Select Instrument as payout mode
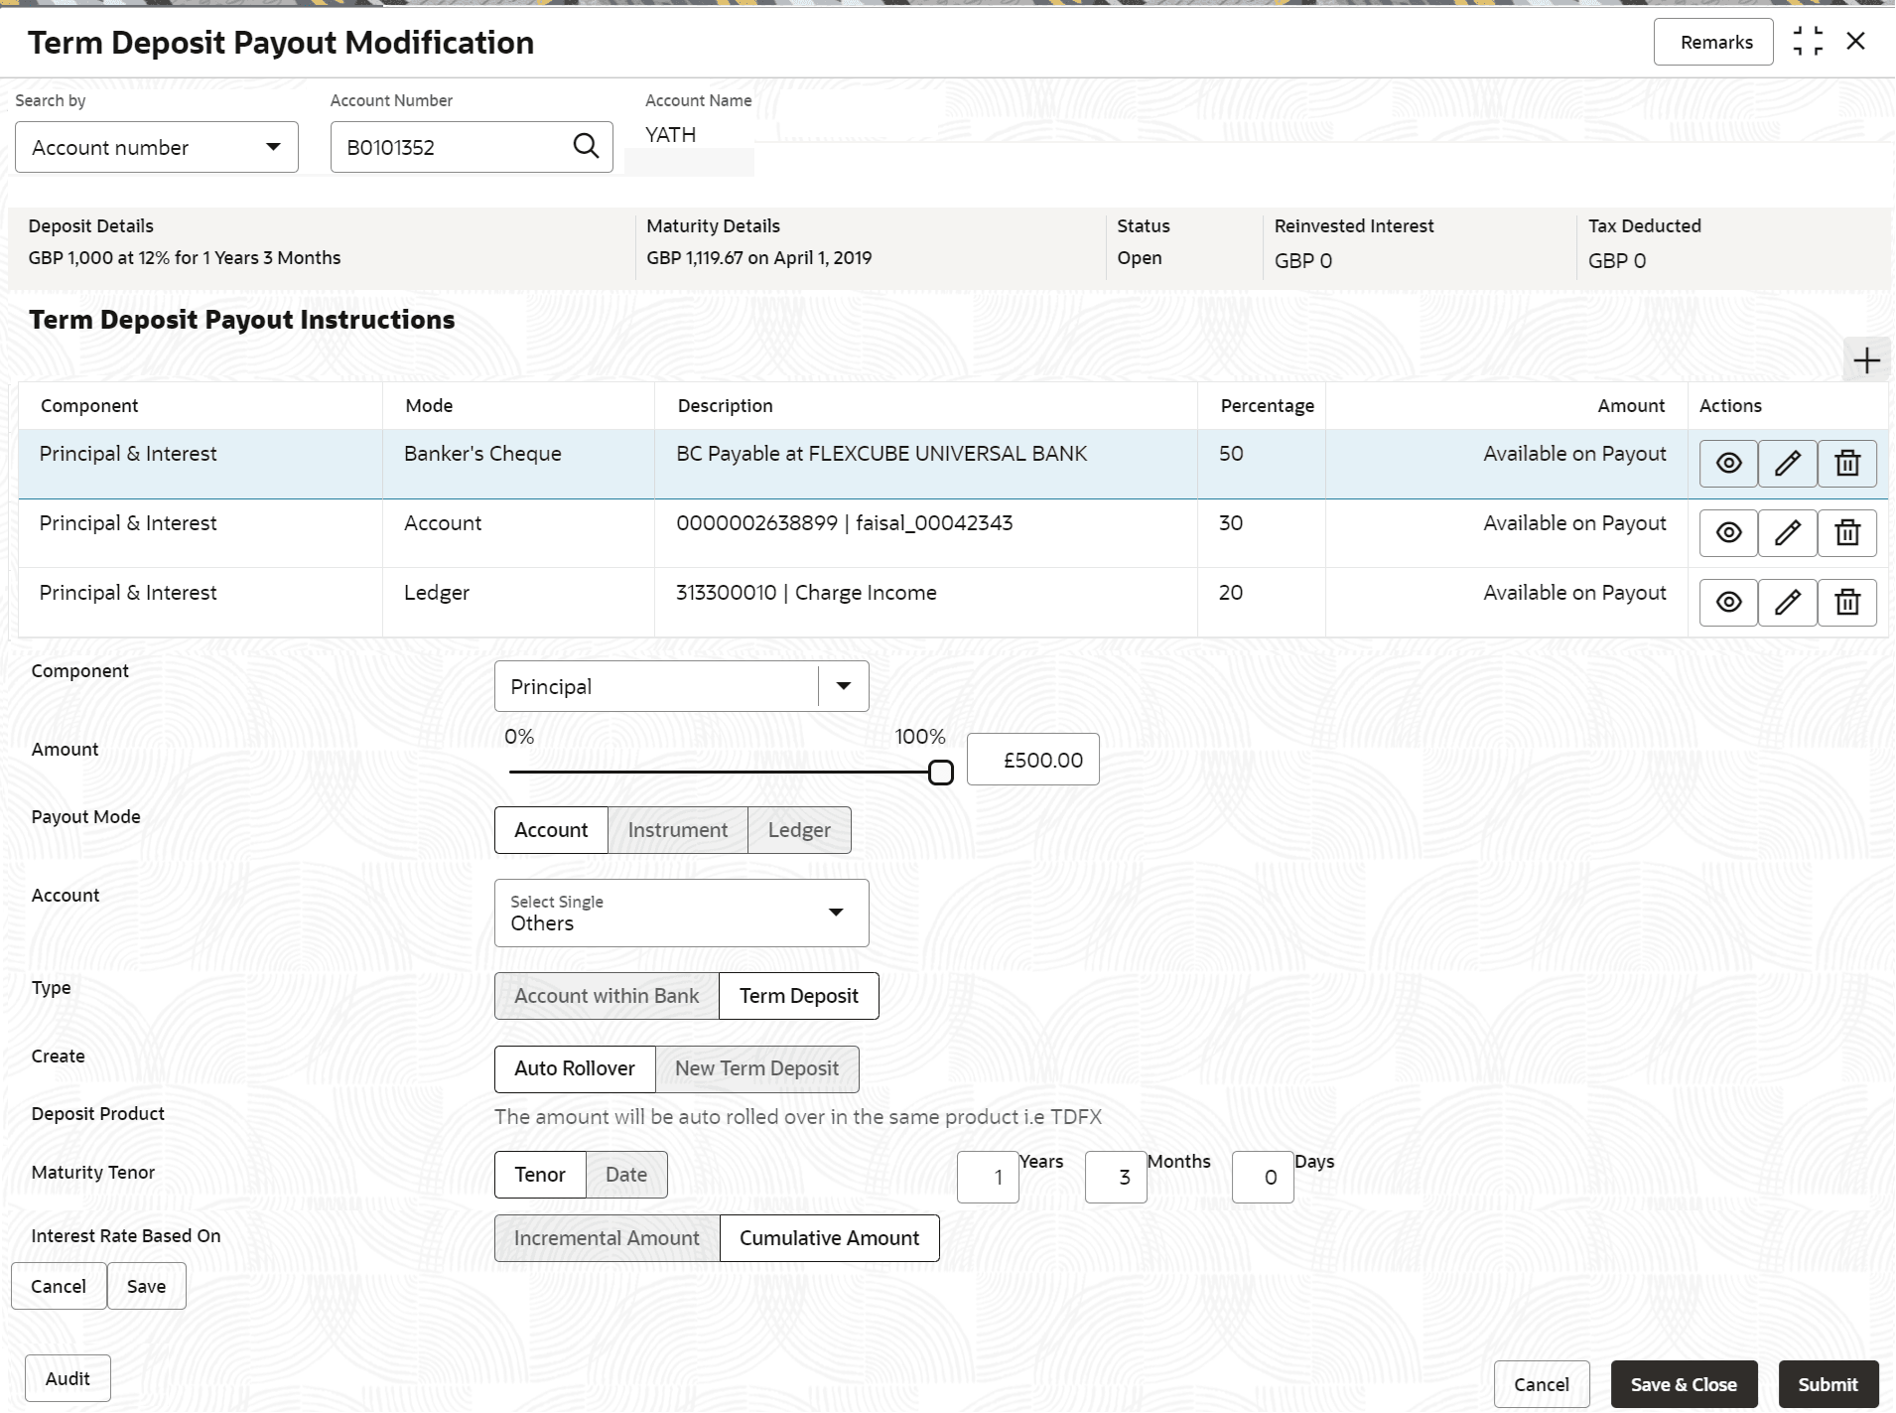 point(677,830)
